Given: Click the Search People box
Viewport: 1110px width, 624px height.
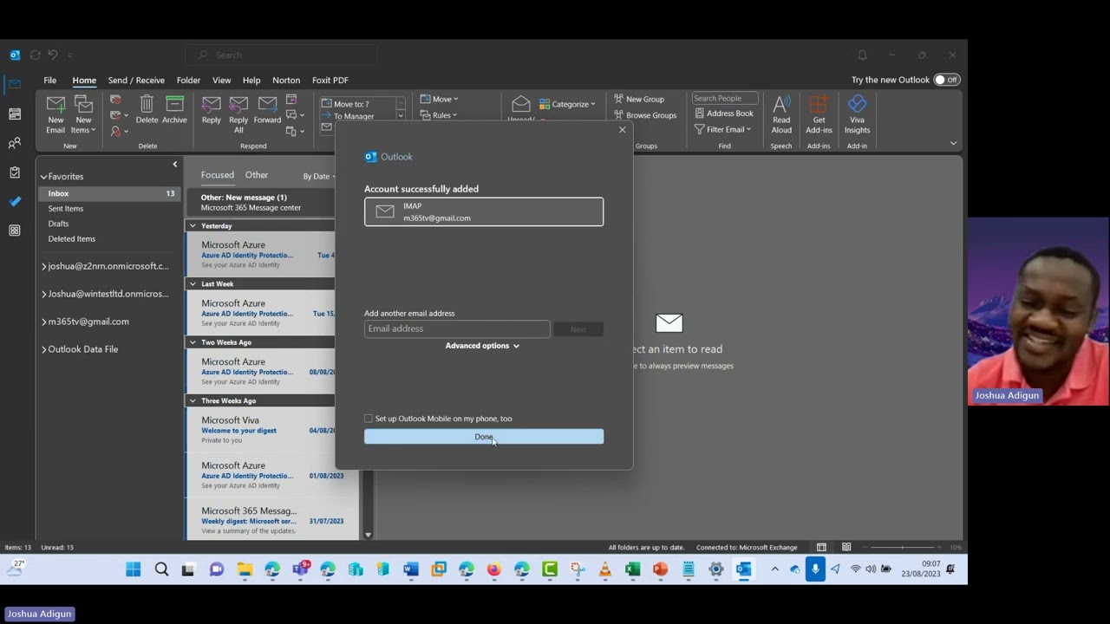Looking at the screenshot, I should point(725,99).
